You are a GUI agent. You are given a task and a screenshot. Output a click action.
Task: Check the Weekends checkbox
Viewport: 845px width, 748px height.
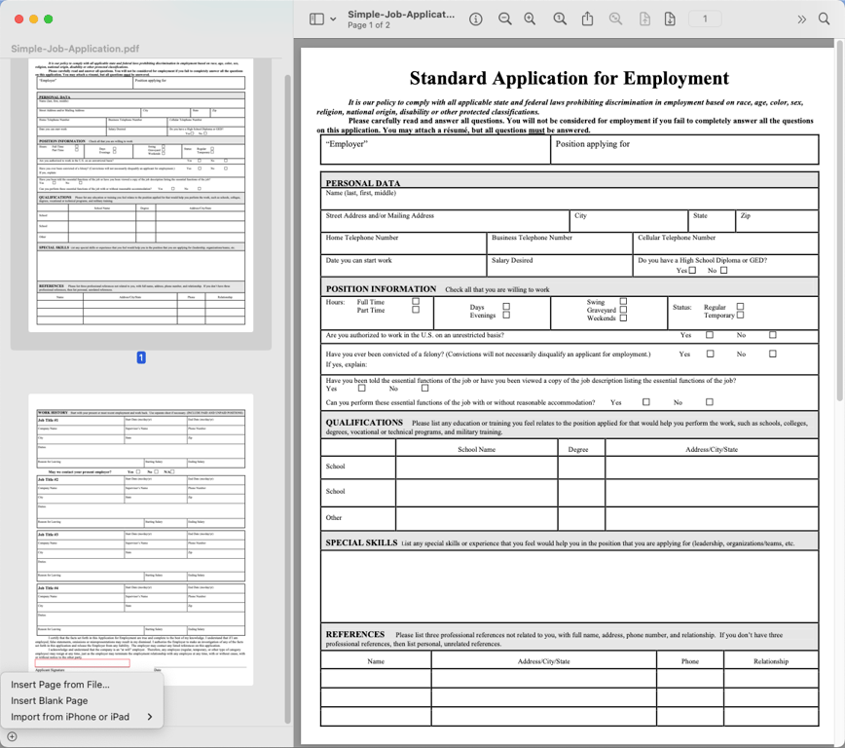(623, 318)
